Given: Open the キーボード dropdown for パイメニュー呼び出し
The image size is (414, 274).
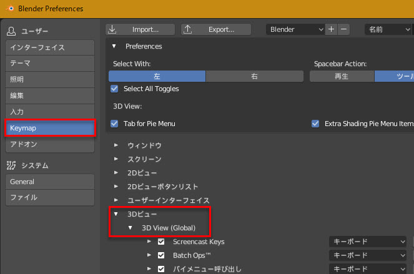Looking at the screenshot, I should 368,269.
